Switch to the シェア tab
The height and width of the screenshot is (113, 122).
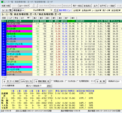point(10,18)
